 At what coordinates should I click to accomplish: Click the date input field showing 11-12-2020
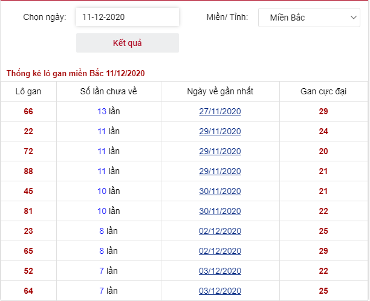[x=128, y=17]
